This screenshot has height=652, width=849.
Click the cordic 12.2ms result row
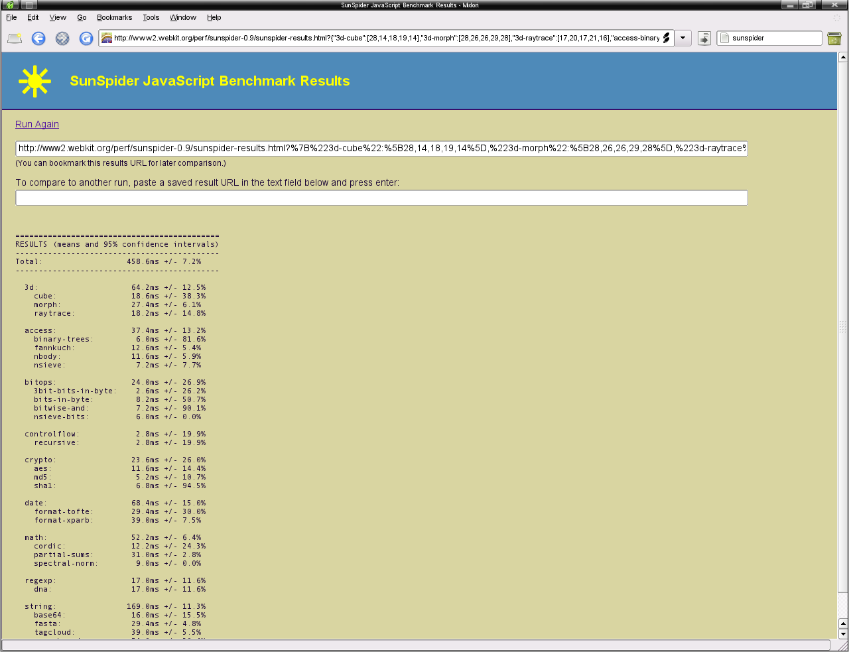pyautogui.click(x=120, y=546)
